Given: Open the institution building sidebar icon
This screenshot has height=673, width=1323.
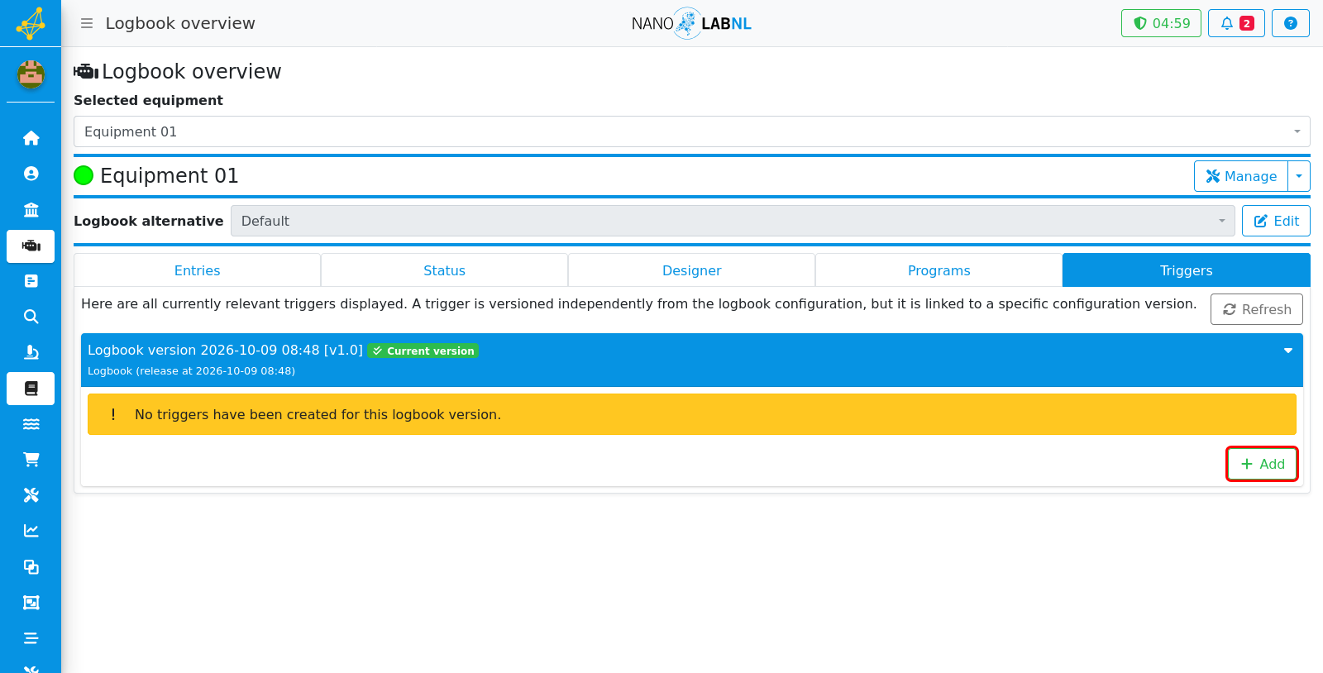Looking at the screenshot, I should click(31, 209).
